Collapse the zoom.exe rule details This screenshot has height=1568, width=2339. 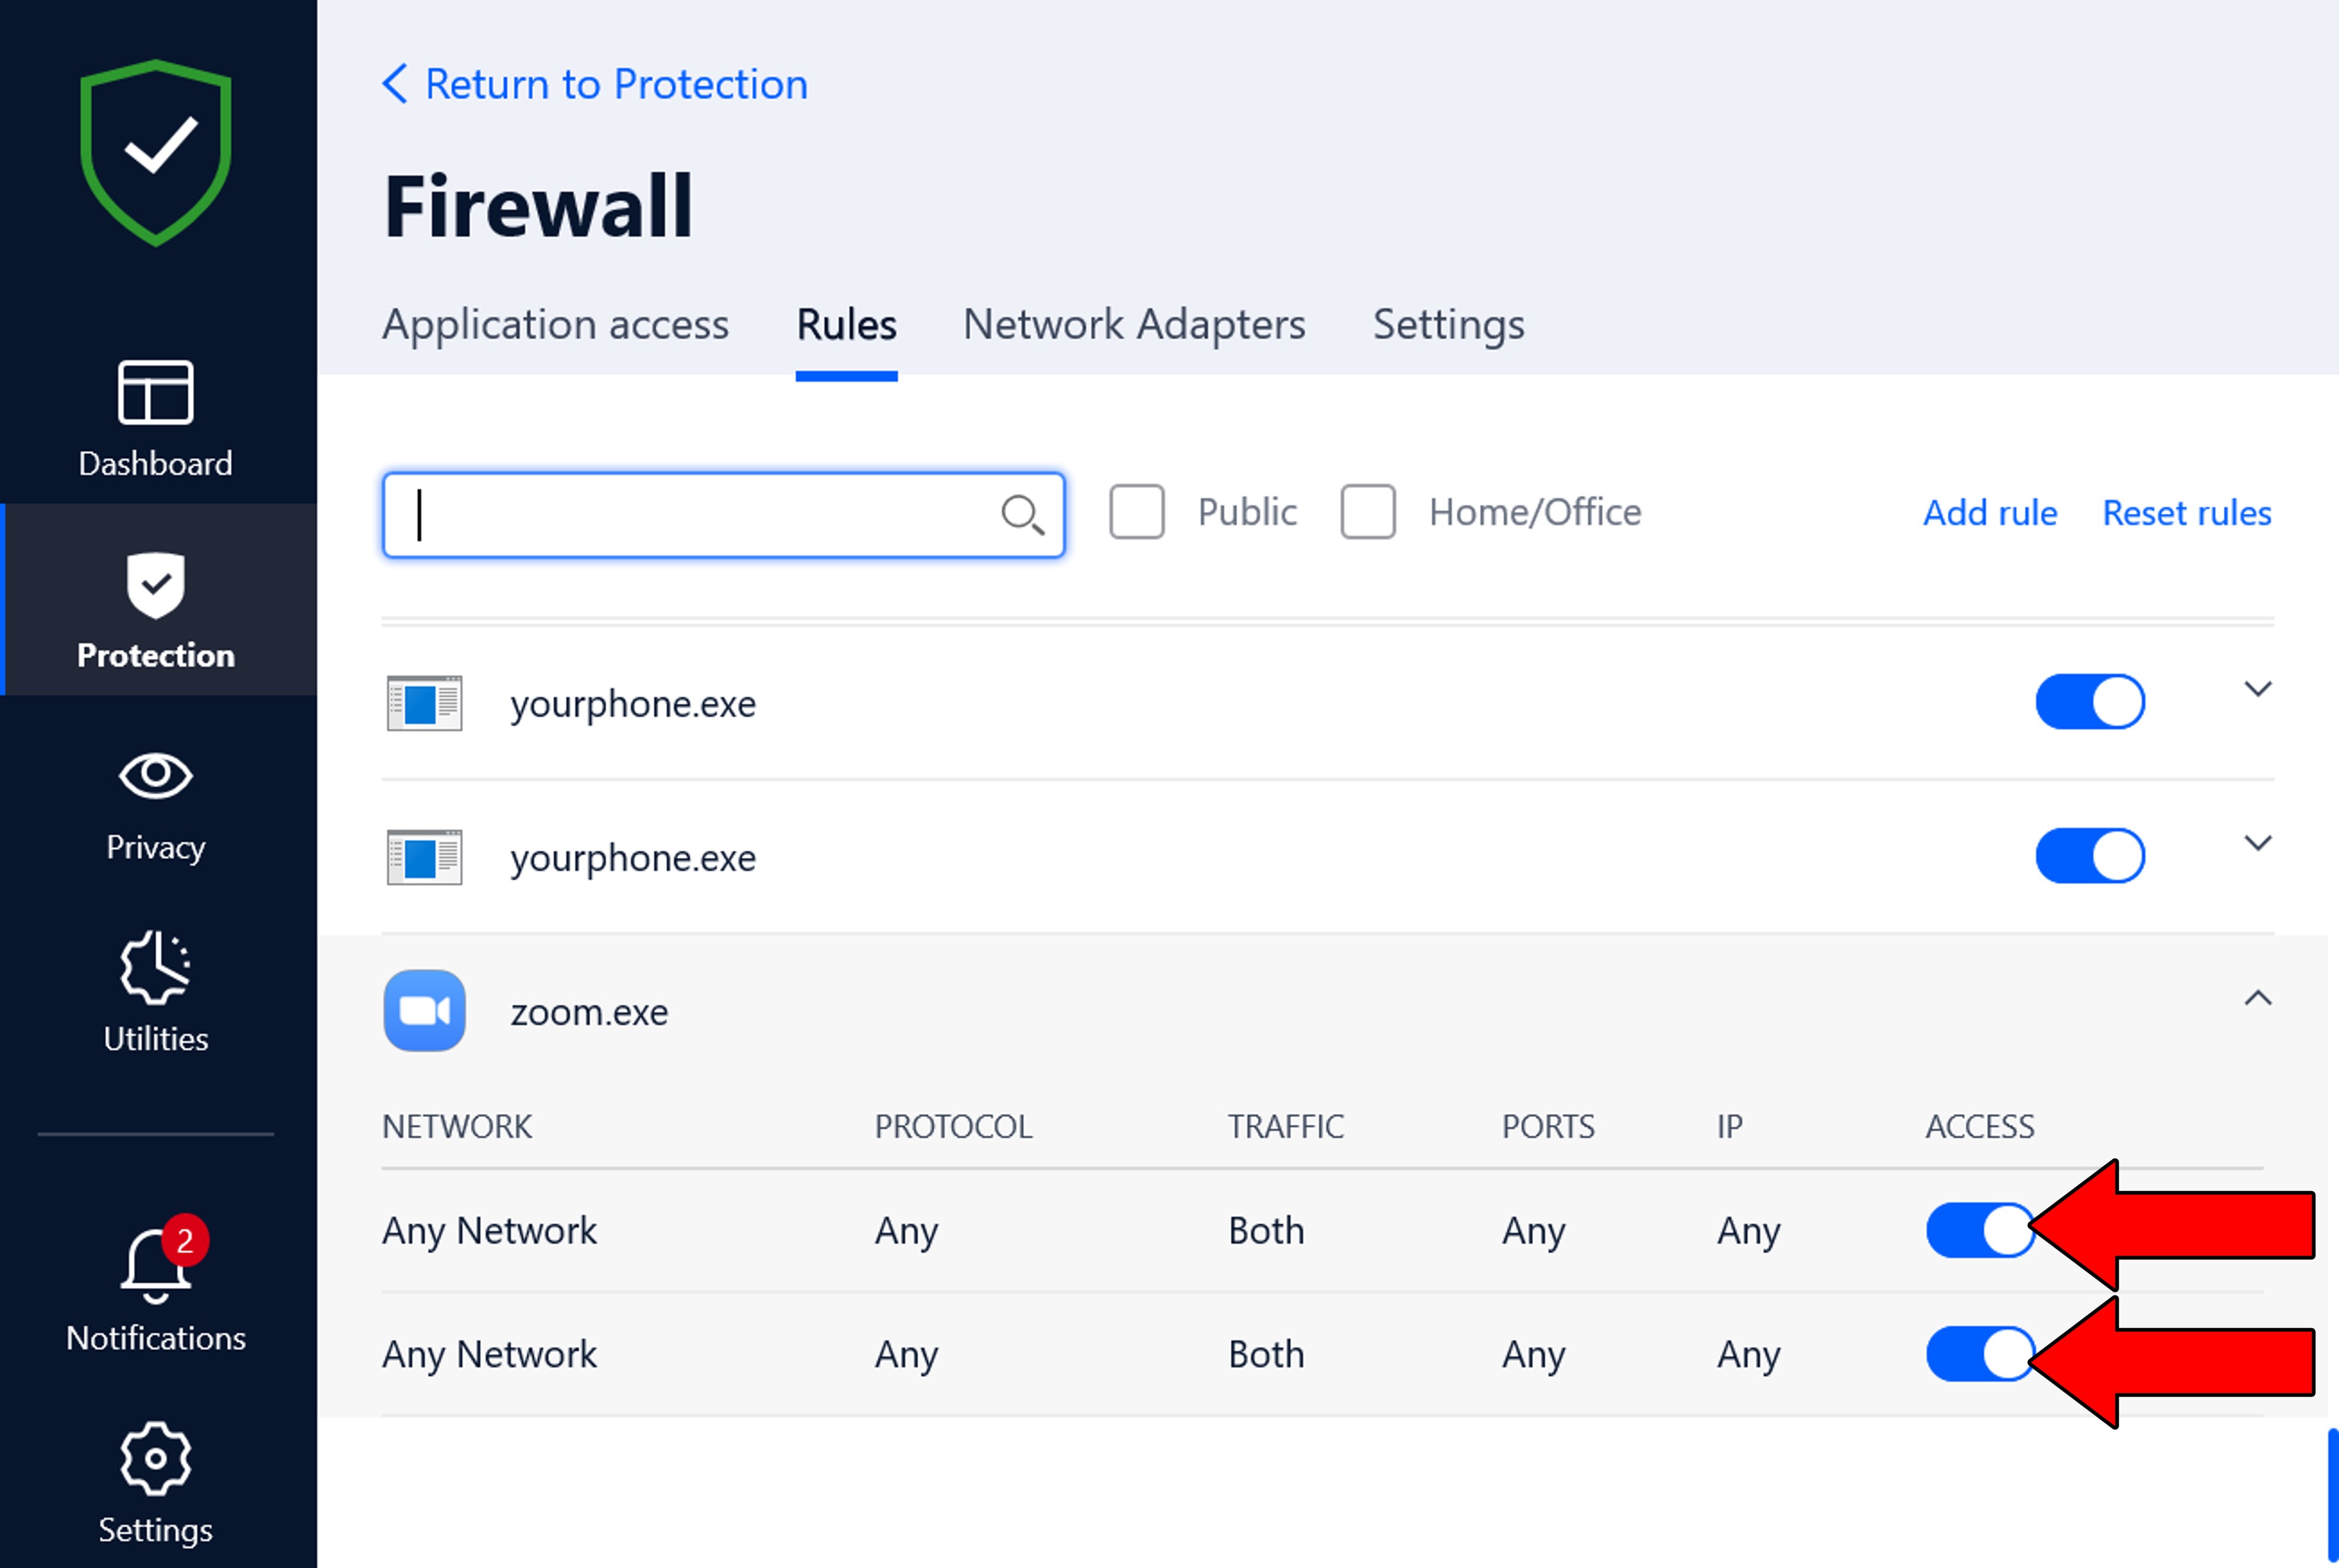pos(2257,998)
